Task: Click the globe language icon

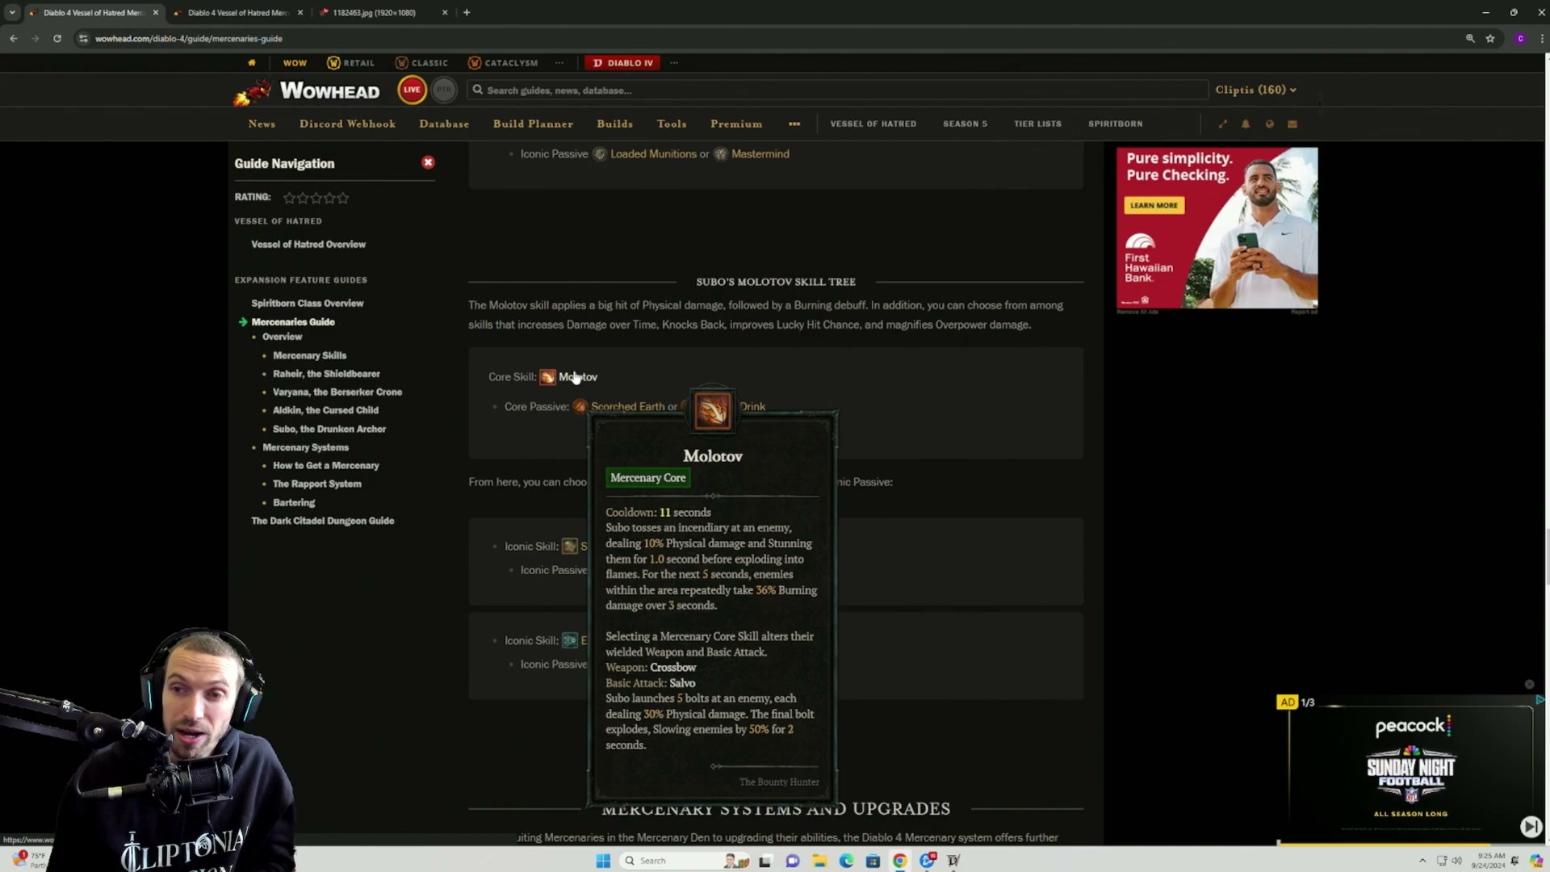Action: (1269, 124)
